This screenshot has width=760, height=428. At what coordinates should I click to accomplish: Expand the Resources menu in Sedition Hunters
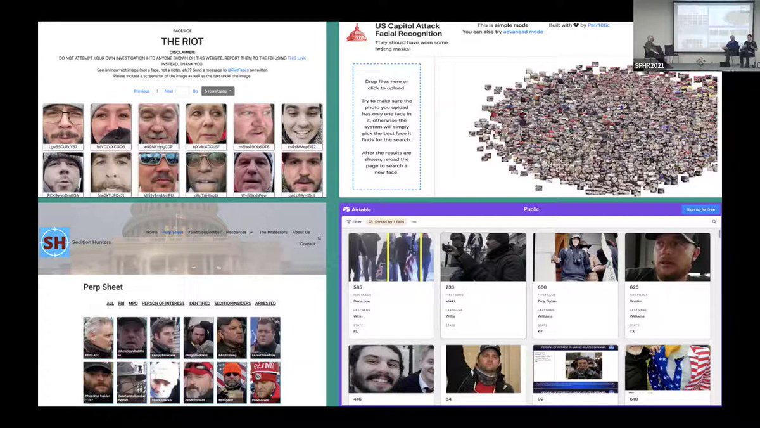point(239,233)
